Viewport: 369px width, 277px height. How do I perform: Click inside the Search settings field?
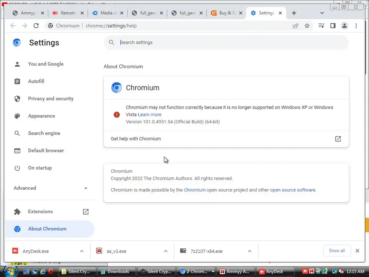tap(226, 43)
